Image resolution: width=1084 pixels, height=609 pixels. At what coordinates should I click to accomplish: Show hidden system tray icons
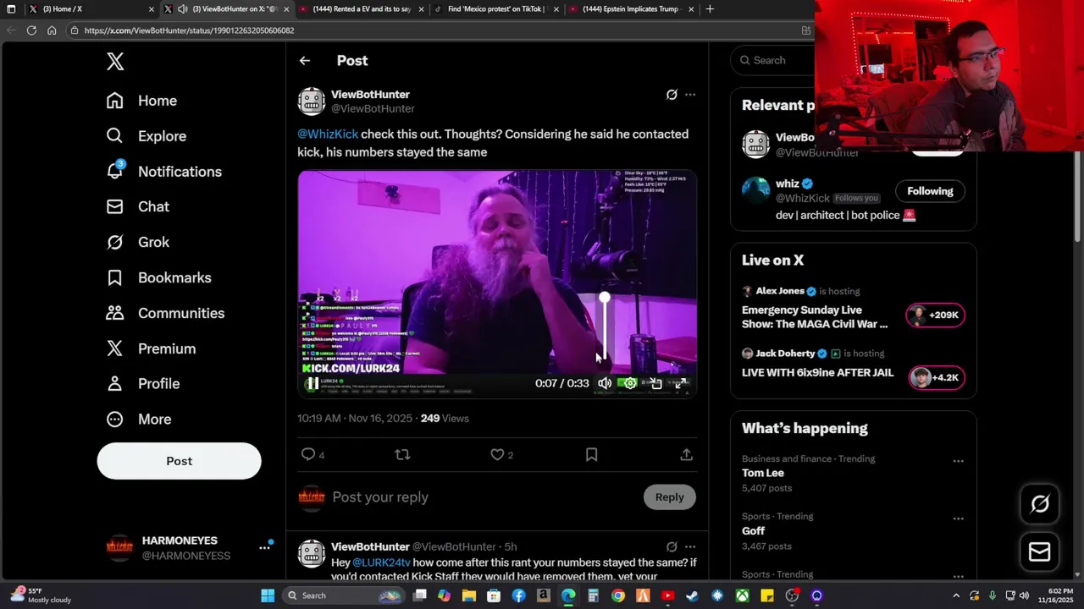(956, 595)
